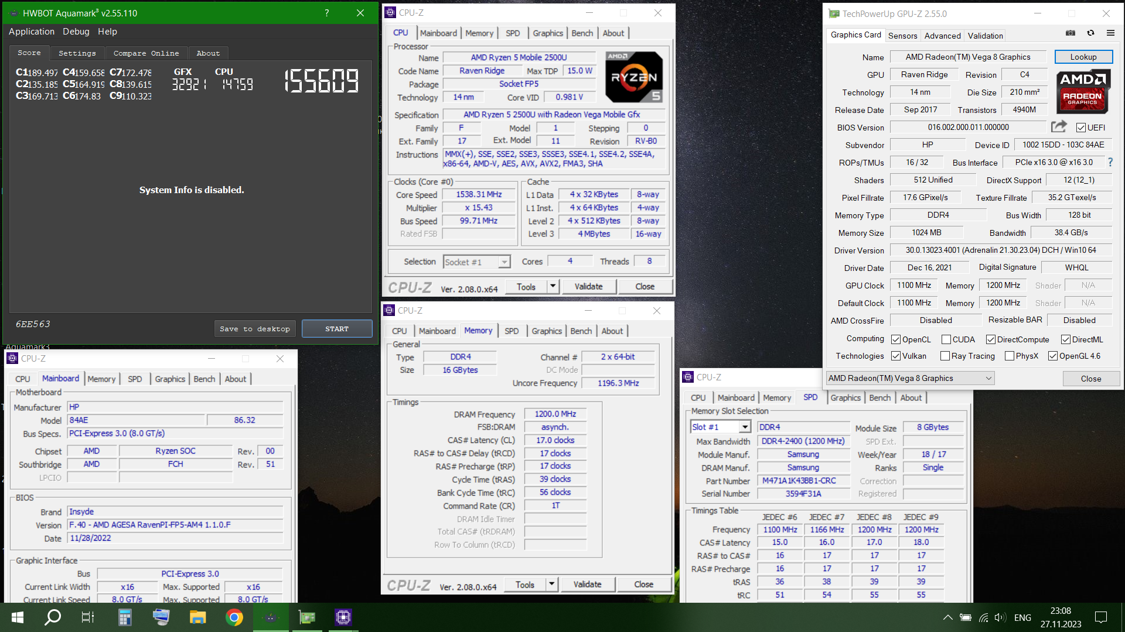The height and width of the screenshot is (632, 1125).
Task: Open File Explorer from the taskbar
Action: 197,617
